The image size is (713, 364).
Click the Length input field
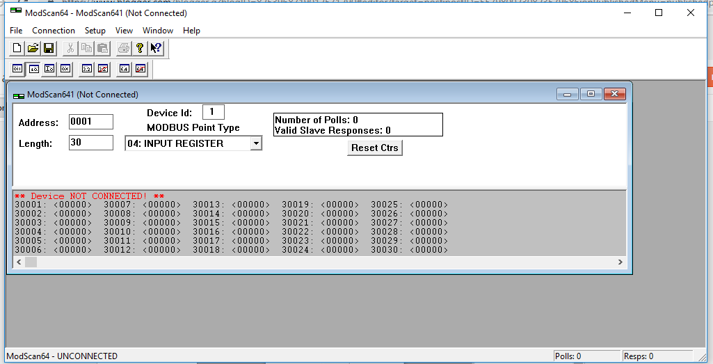point(91,143)
